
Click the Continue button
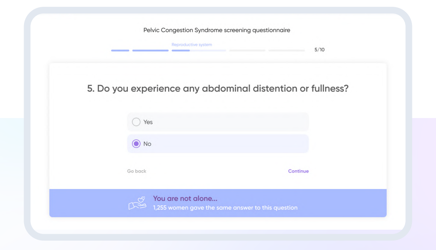click(x=298, y=171)
